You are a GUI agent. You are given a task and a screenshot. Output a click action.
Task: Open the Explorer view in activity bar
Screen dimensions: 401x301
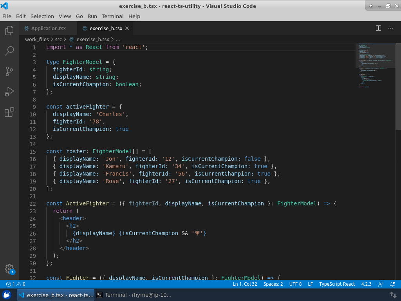pos(9,31)
